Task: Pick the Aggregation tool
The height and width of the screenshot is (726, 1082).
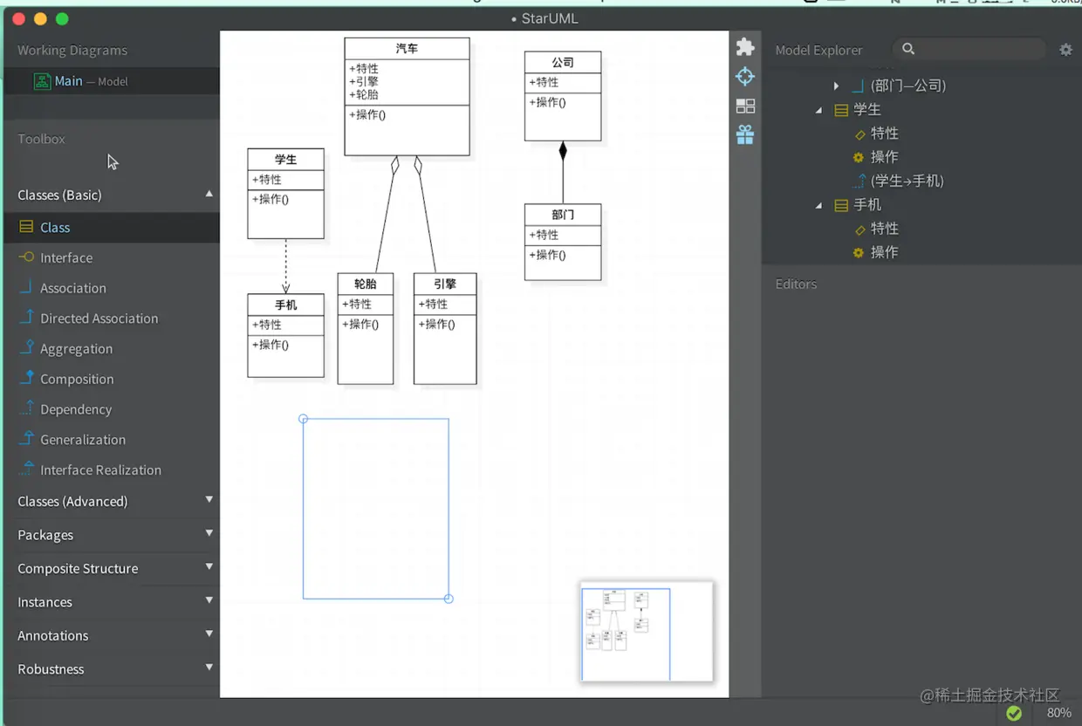Action: coord(76,348)
